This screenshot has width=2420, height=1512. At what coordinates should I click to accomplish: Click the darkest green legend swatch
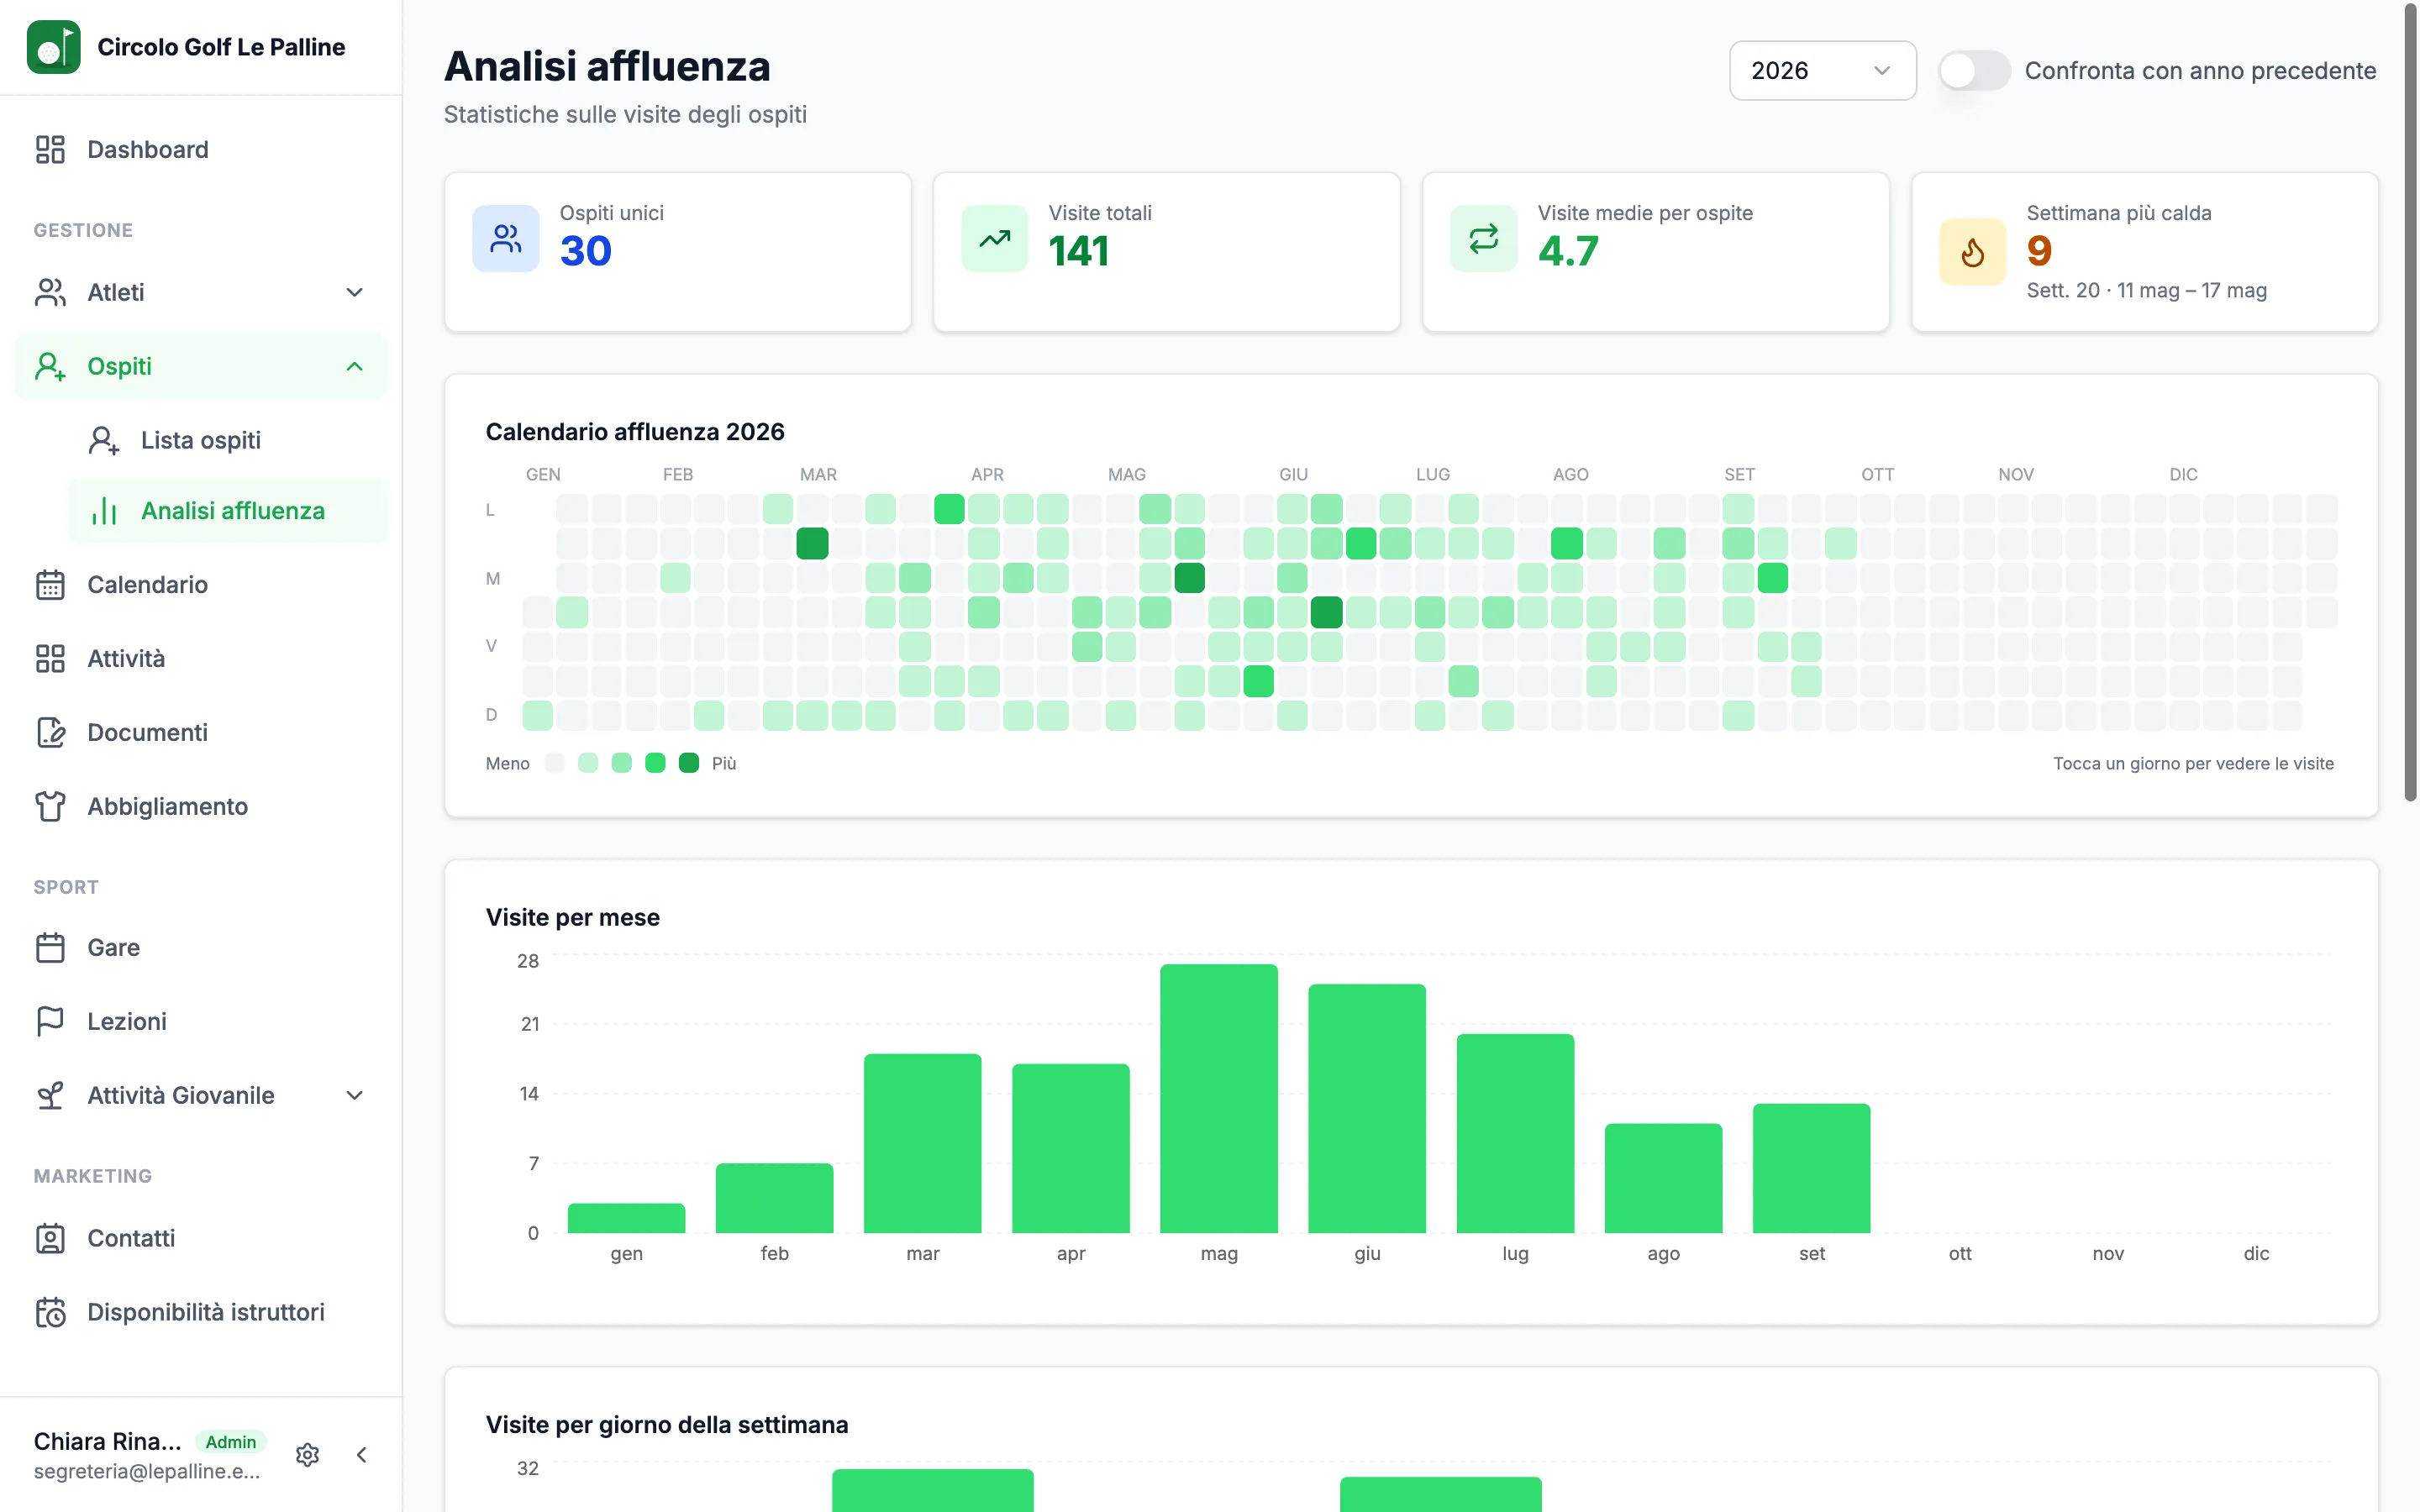pyautogui.click(x=689, y=763)
